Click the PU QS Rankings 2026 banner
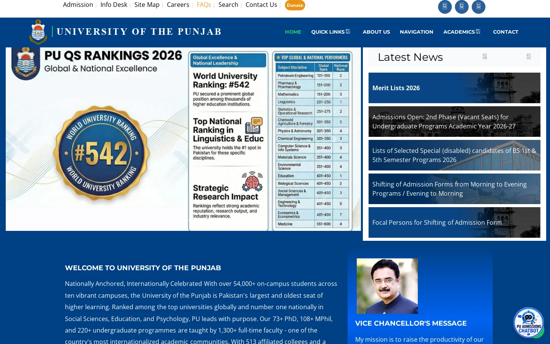 tap(183, 139)
